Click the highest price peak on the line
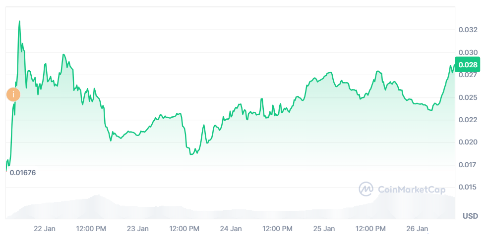 19,21
